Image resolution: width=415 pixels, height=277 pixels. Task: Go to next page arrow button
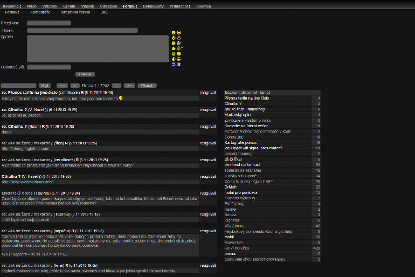tap(117, 86)
